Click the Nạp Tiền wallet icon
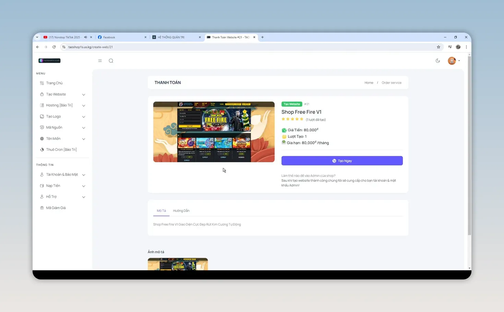The image size is (504, 312). point(42,185)
